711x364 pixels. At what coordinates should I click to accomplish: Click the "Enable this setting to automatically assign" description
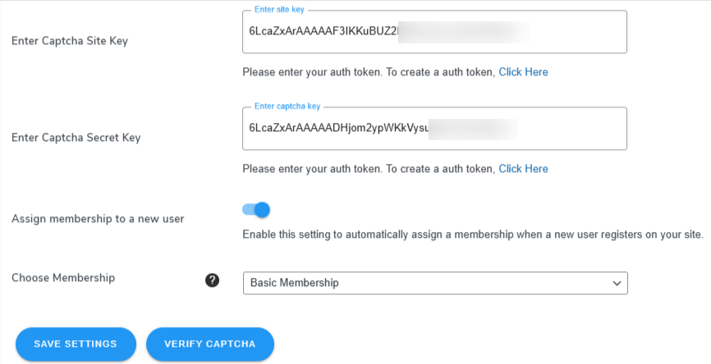pyautogui.click(x=473, y=234)
